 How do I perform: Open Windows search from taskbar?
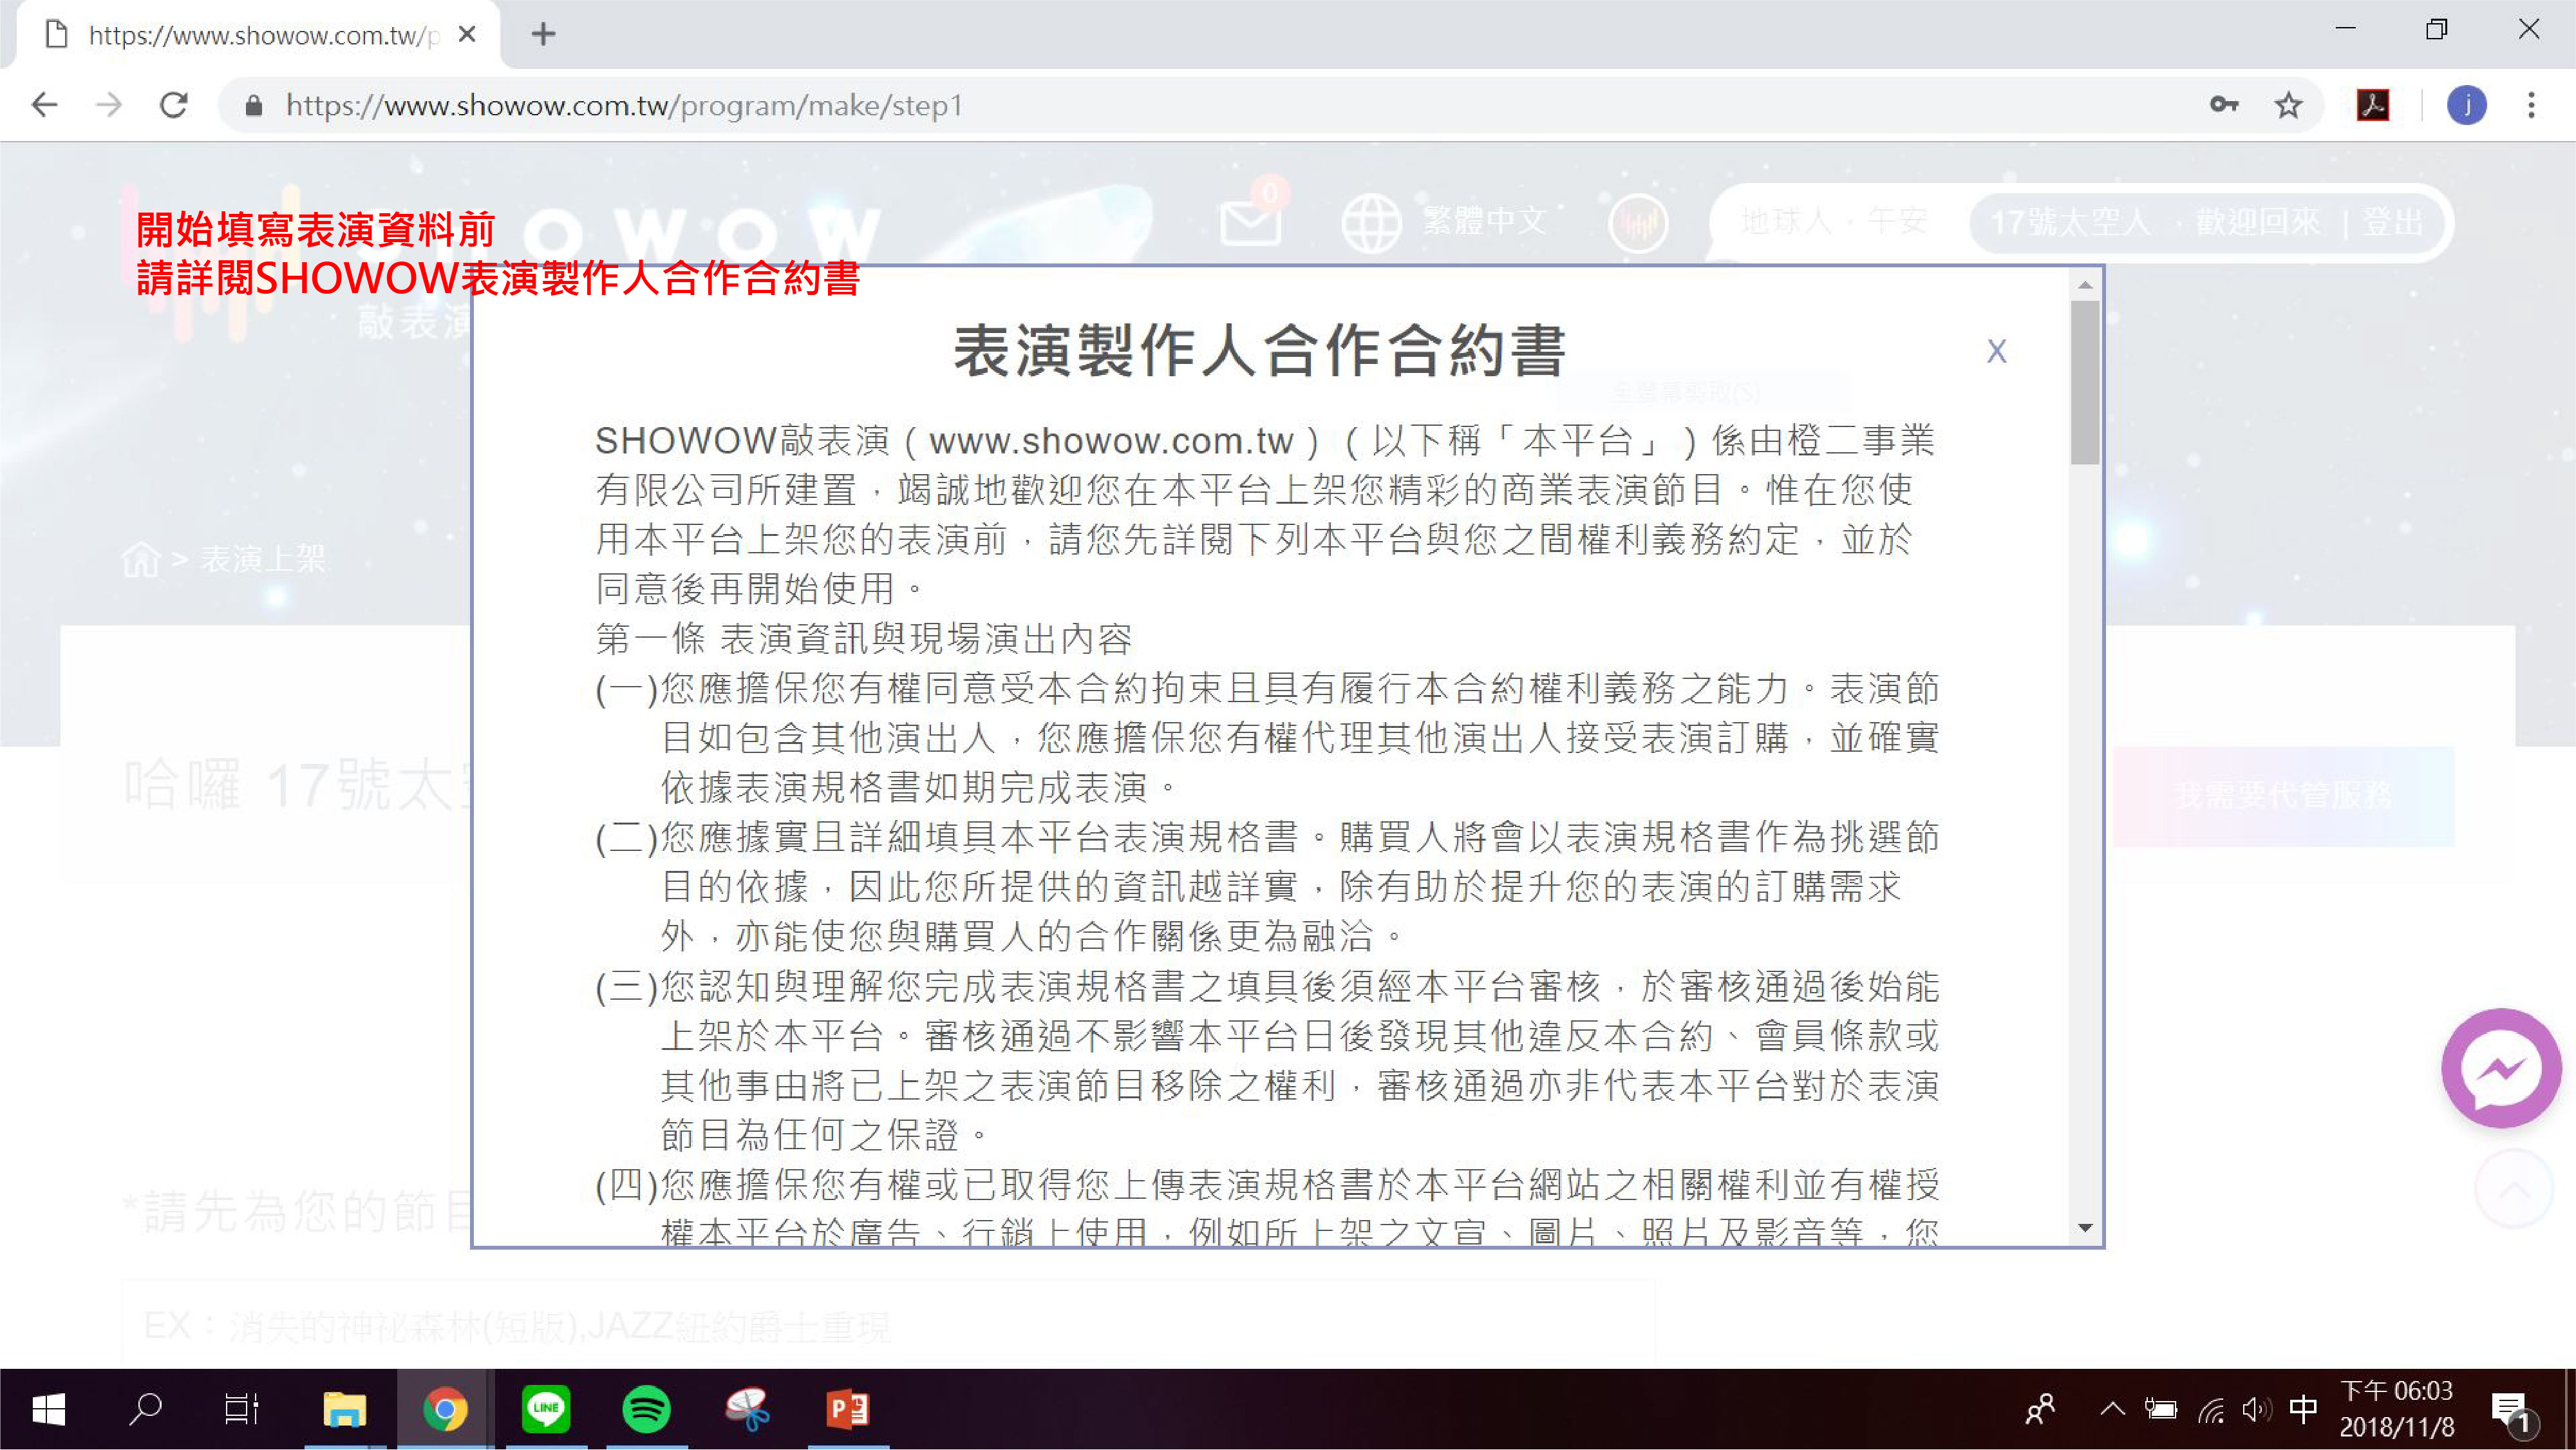click(146, 1410)
